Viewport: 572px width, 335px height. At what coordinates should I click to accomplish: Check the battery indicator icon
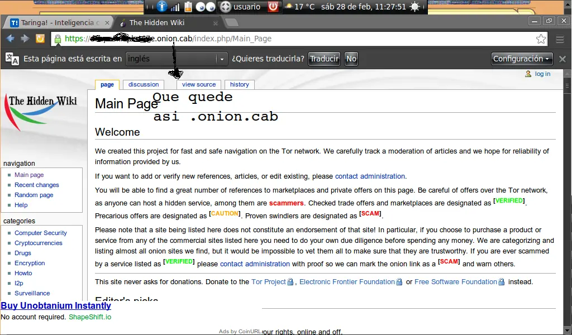tap(188, 7)
